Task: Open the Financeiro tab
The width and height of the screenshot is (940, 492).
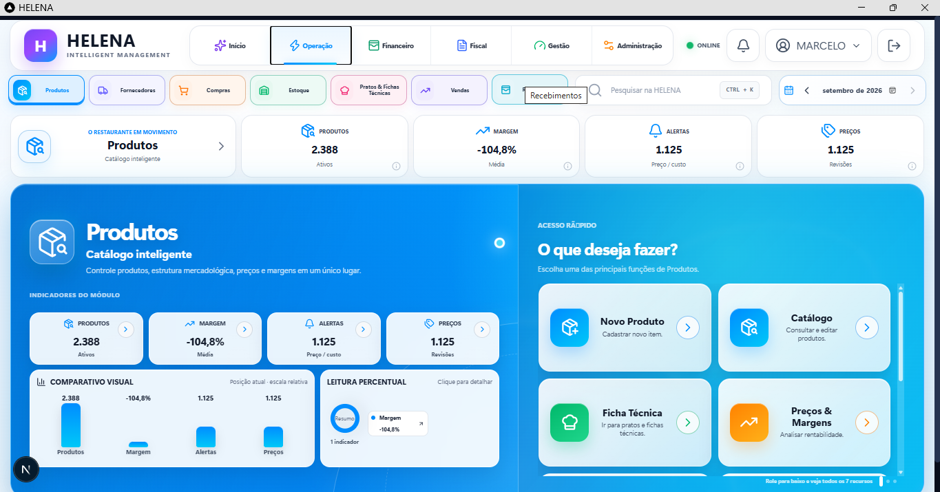Action: tap(391, 45)
